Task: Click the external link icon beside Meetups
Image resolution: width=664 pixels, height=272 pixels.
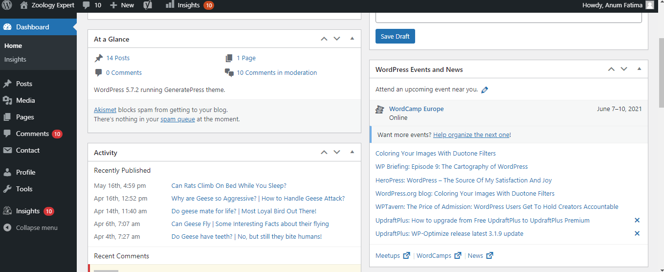Action: [x=406, y=255]
